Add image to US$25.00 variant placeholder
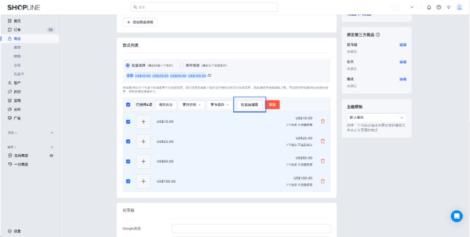470x237 pixels. coord(144,142)
